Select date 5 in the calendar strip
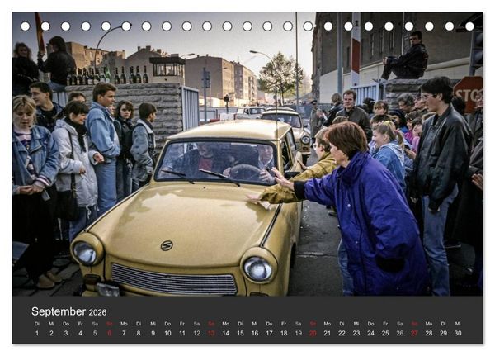Screen dimensions: 495x356 95,333
